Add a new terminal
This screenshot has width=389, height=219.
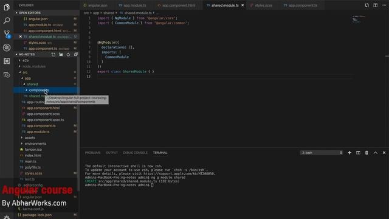[349, 153]
